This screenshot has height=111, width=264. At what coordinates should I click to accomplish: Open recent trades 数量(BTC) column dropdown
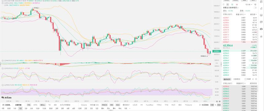(241, 83)
